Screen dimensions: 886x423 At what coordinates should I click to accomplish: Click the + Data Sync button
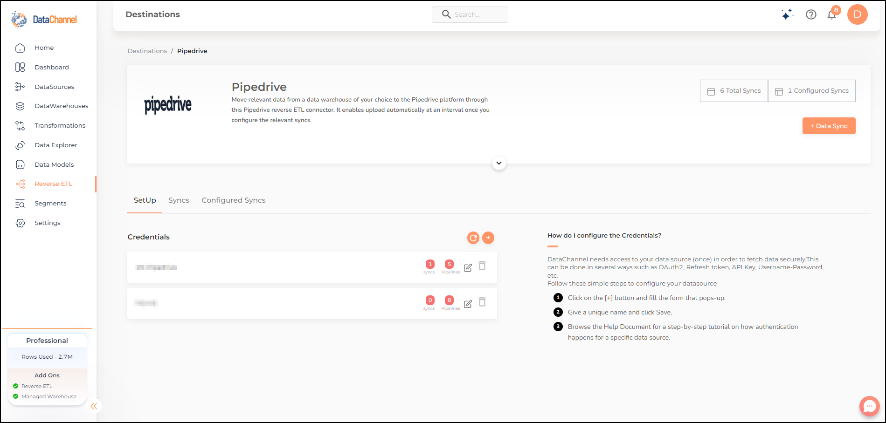(x=829, y=126)
